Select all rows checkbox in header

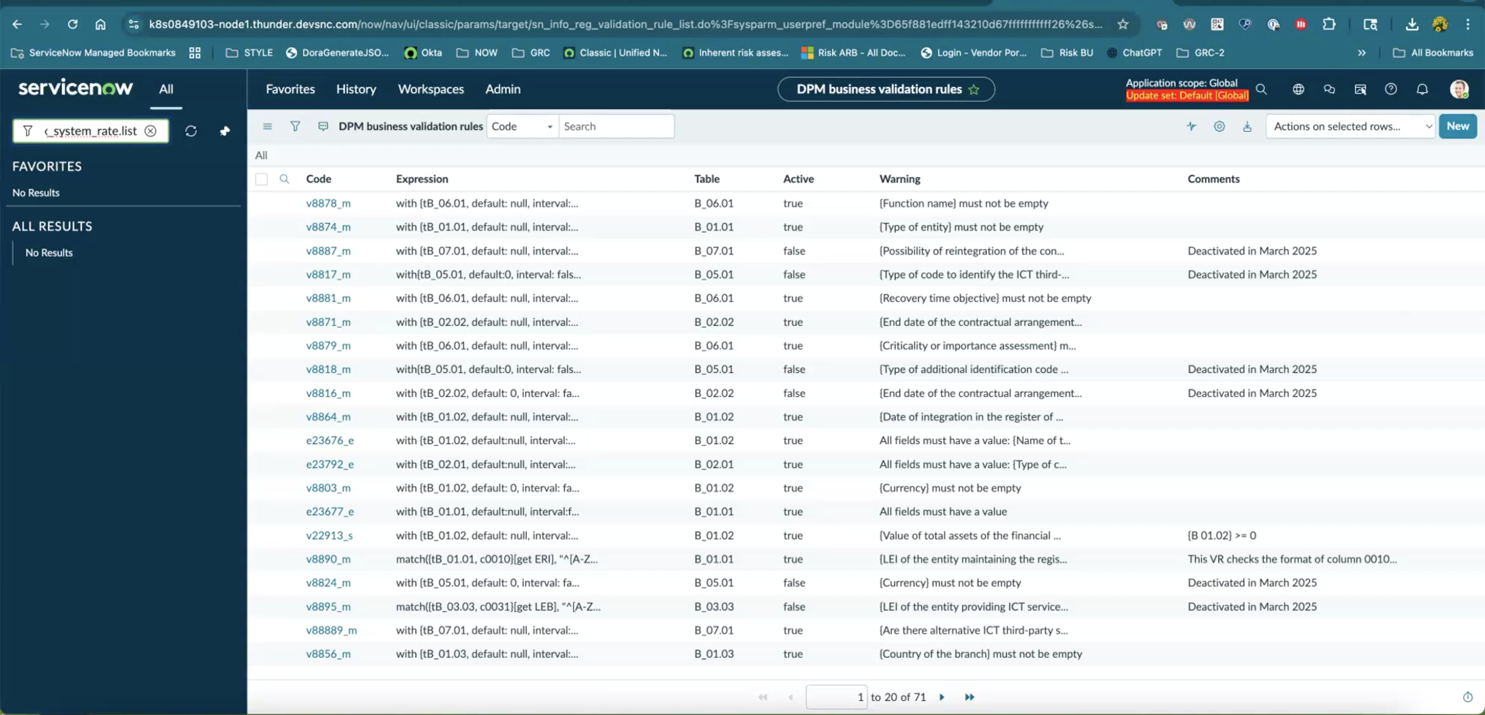261,179
